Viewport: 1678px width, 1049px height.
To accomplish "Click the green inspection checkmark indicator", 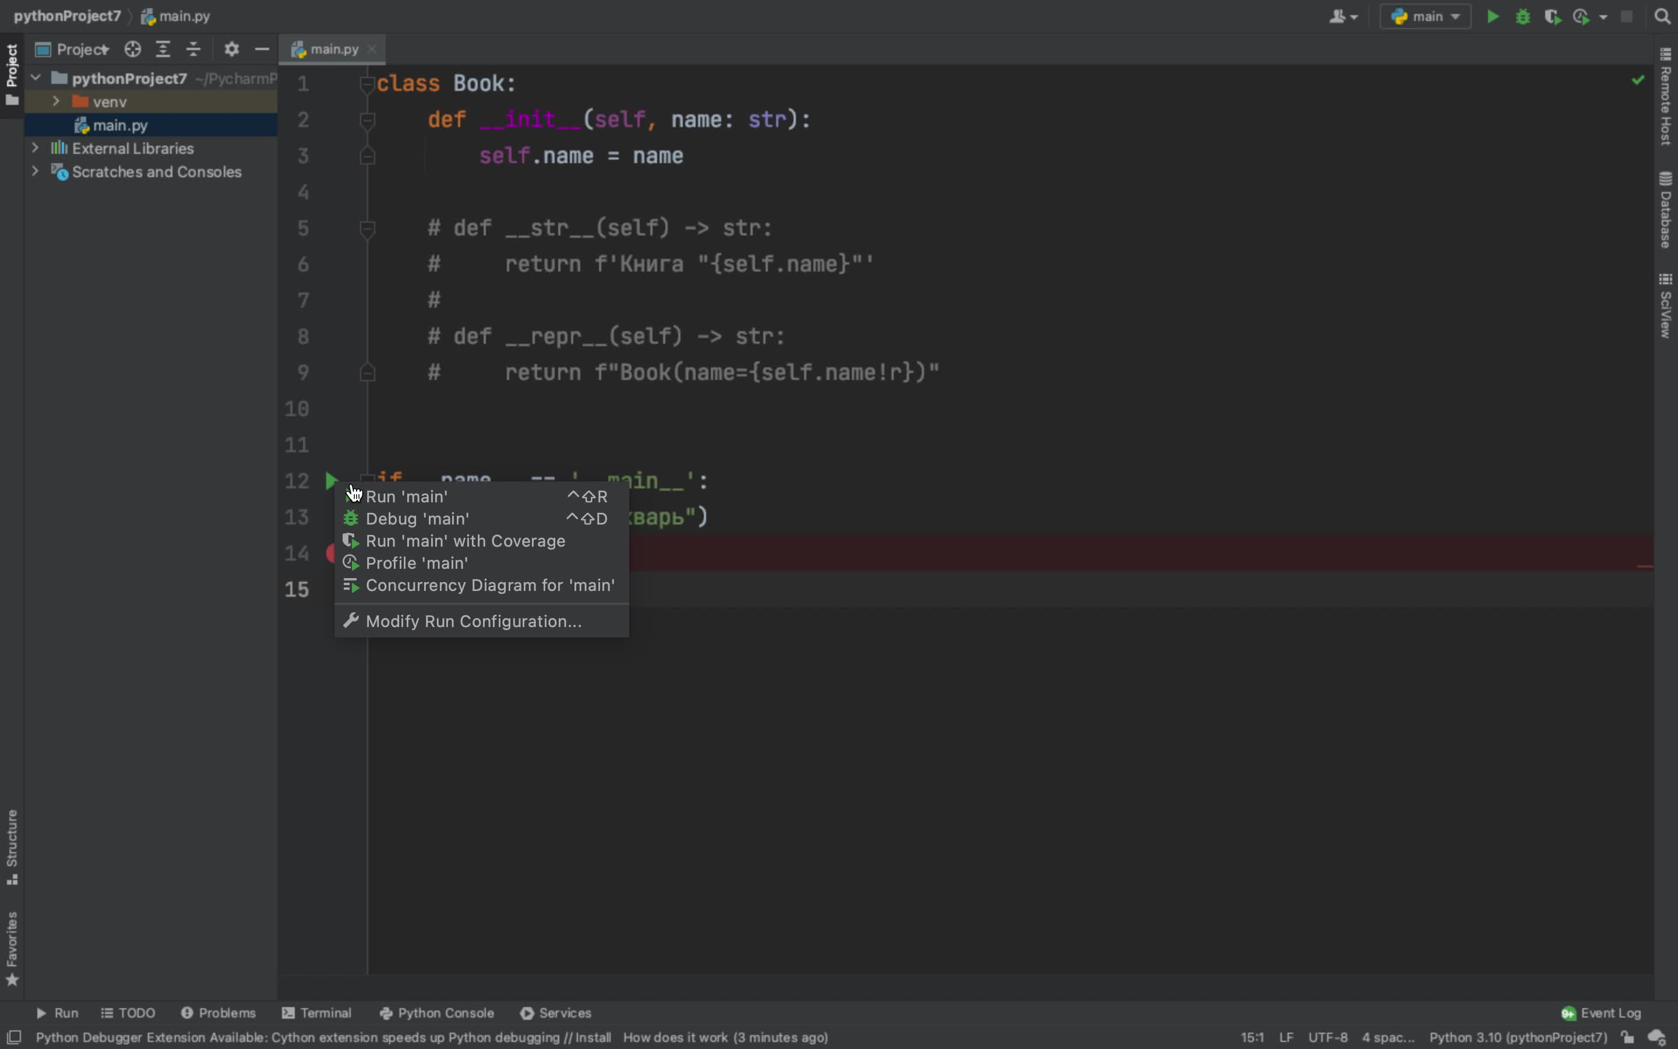I will [x=1638, y=80].
